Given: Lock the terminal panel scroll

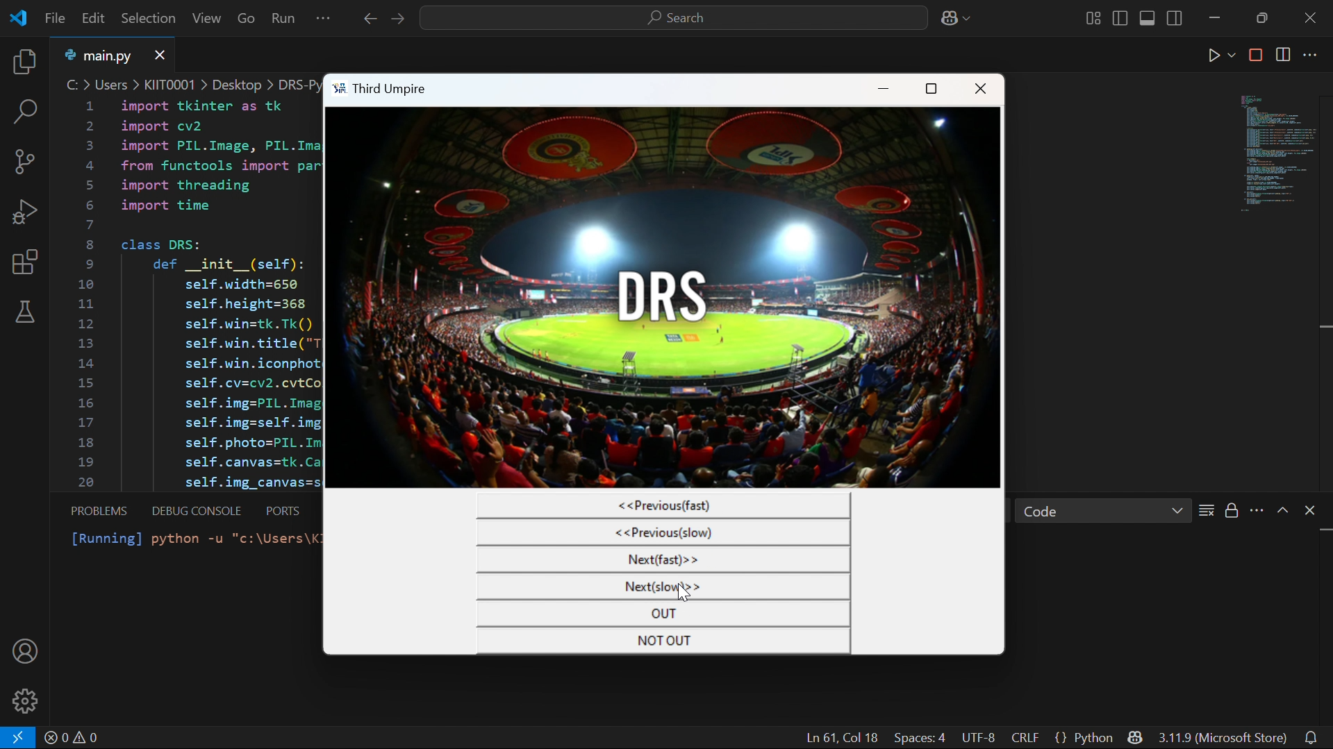Looking at the screenshot, I should click(1231, 511).
